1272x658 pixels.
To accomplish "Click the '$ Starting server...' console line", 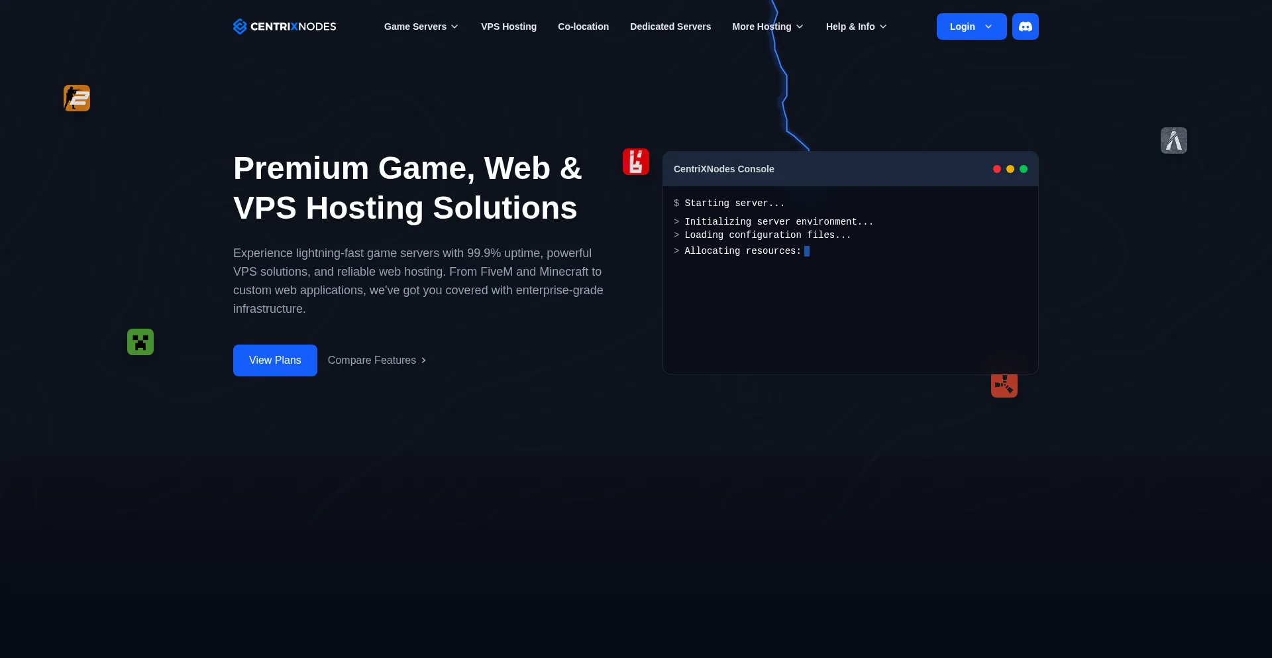I will [x=729, y=203].
